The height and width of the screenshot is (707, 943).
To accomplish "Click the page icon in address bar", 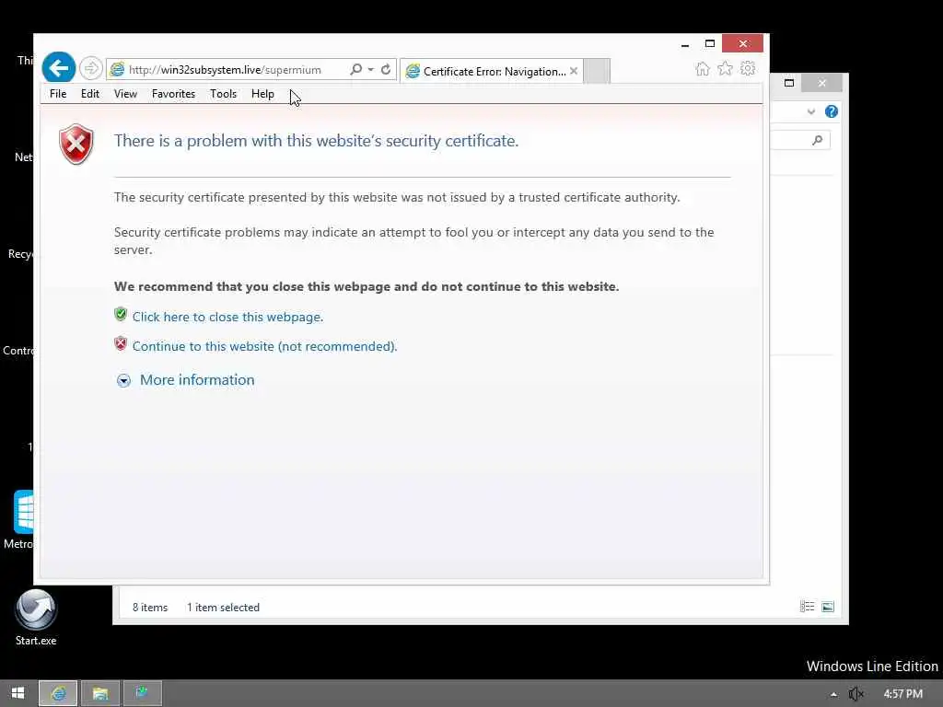I will [x=117, y=70].
